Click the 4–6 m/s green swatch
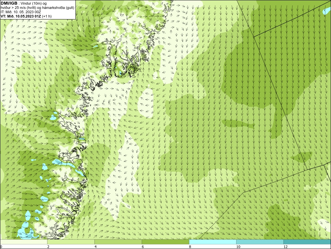 point(118,242)
